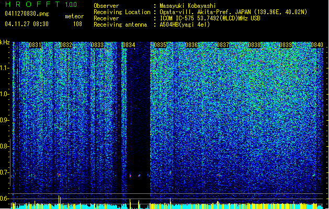Click the red meteor echo near 0832
Image resolution: width=329 pixels, height=209 pixels.
(x=60, y=175)
